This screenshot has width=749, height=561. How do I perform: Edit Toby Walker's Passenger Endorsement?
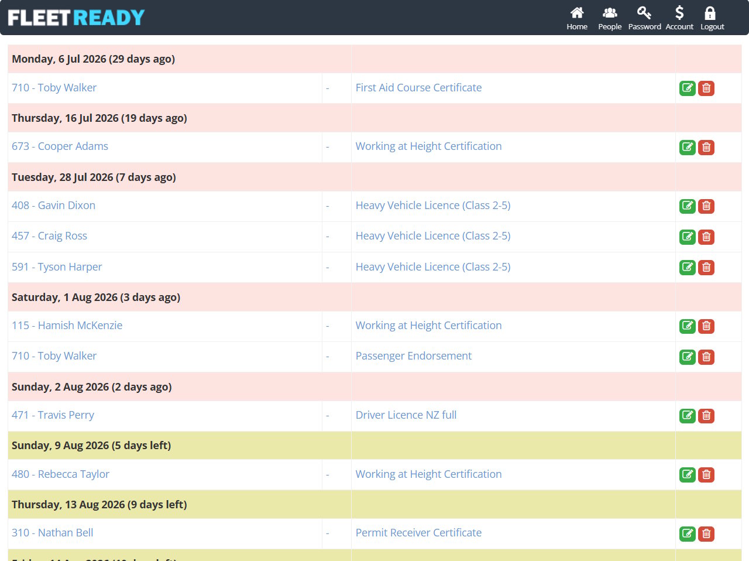tap(688, 357)
